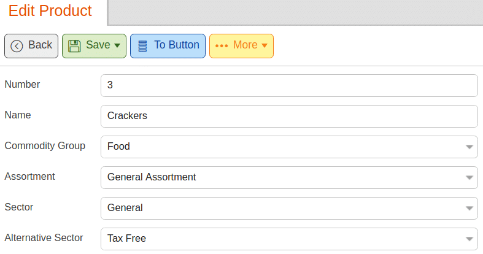Click the floppy disk Save icon
This screenshot has width=483, height=254.
pyautogui.click(x=74, y=46)
